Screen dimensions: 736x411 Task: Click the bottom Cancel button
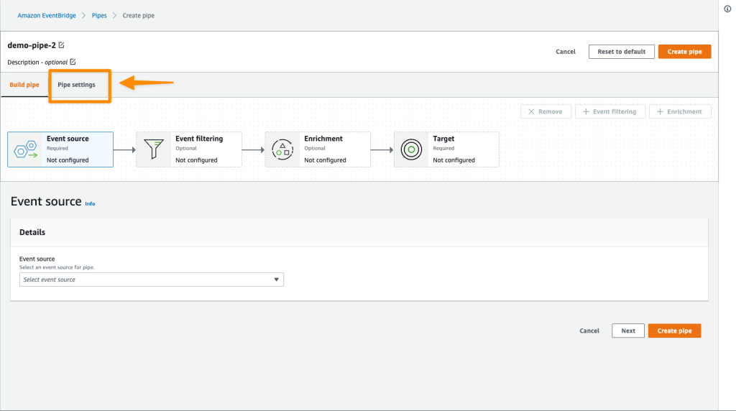pyautogui.click(x=589, y=331)
